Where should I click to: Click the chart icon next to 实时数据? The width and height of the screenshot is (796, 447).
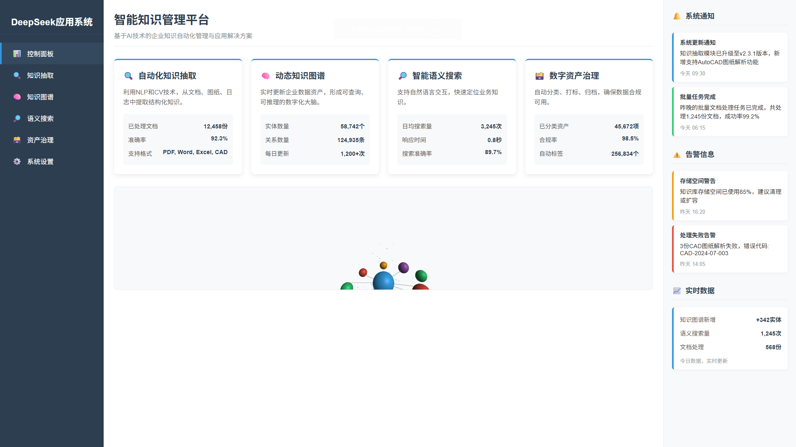[x=677, y=291]
